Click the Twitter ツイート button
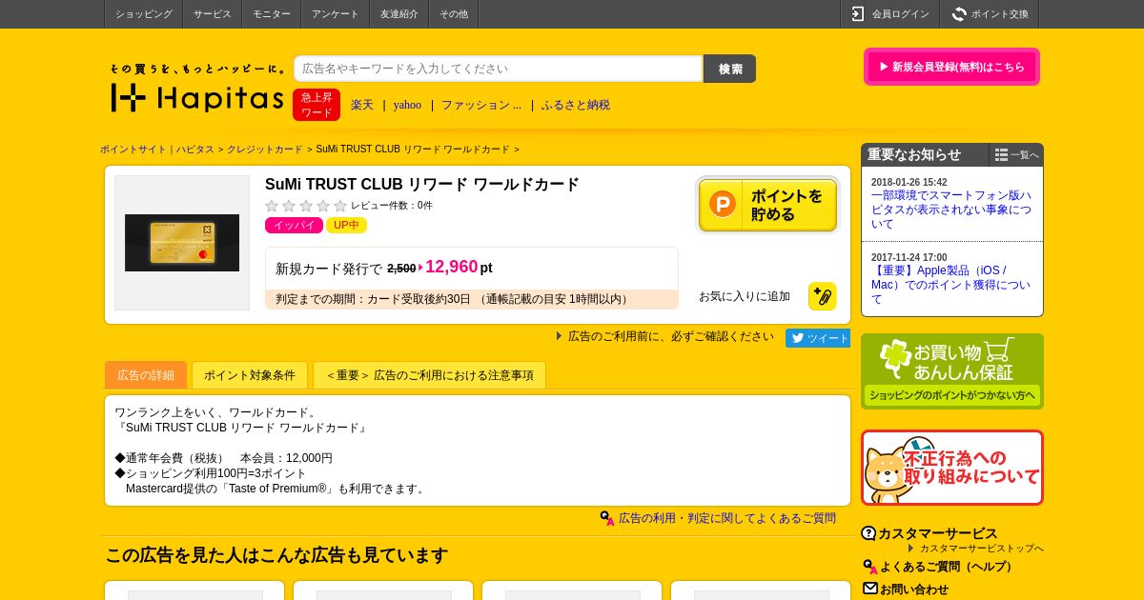1144x600 pixels. pyautogui.click(x=818, y=338)
